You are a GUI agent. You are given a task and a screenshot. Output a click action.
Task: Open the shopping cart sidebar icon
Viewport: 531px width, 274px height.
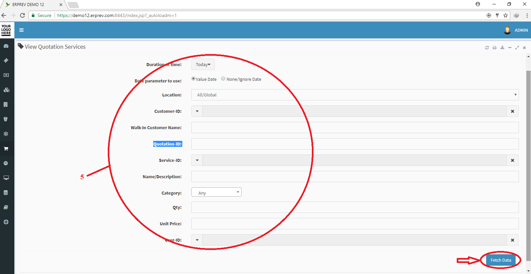point(6,149)
